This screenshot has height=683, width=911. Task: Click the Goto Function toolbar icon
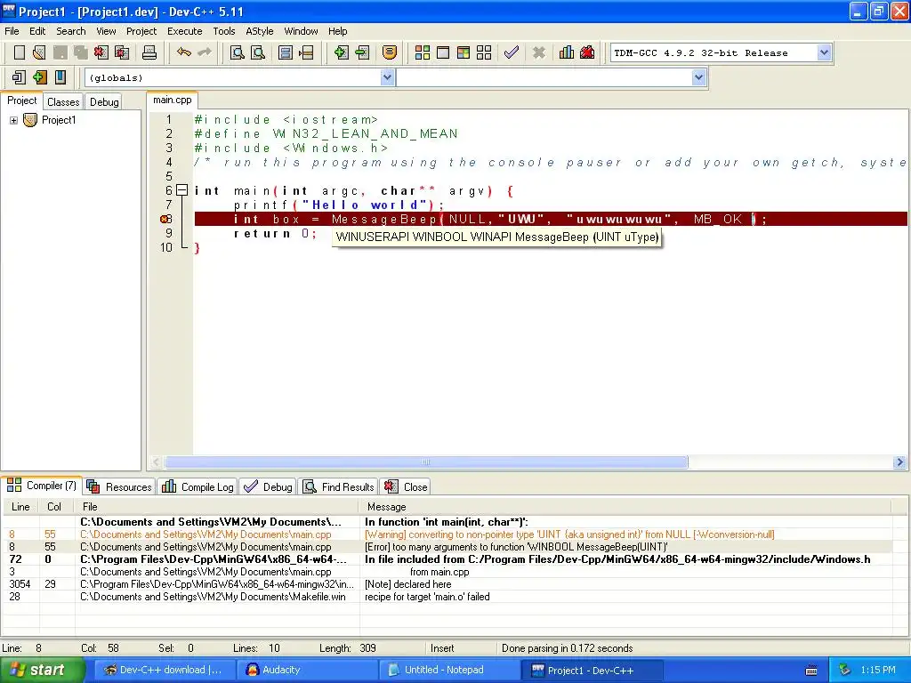click(286, 52)
